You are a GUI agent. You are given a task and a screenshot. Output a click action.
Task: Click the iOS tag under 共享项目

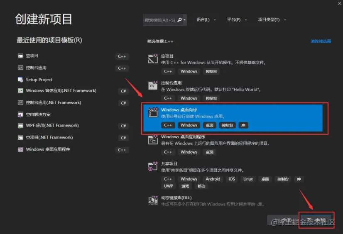tap(232, 179)
